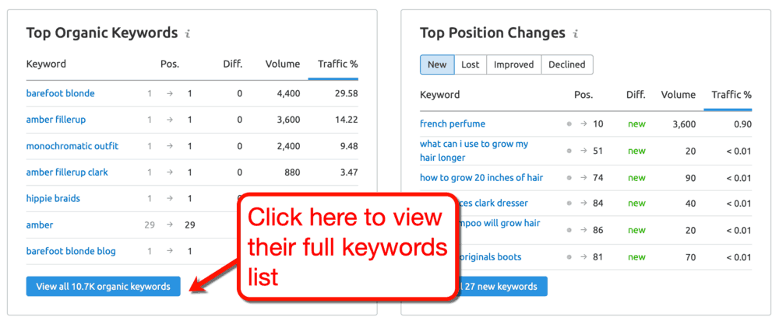Switch to the Improved tab
This screenshot has width=779, height=324.
click(513, 64)
